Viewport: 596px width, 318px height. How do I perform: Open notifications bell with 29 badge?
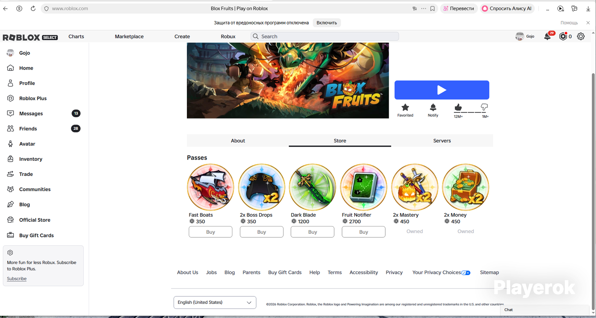coord(548,36)
